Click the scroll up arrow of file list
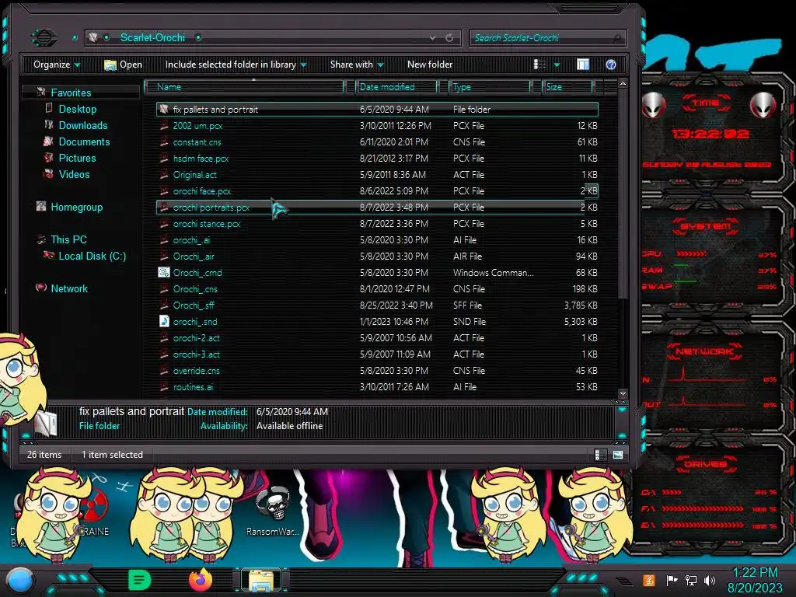Screen dimensions: 796x597 coord(623,84)
